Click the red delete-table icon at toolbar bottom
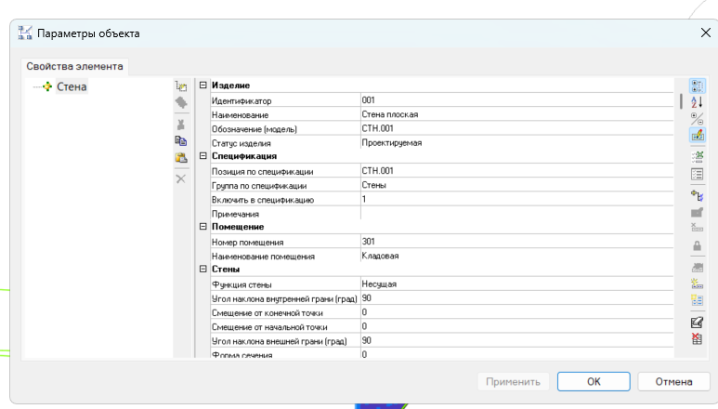 pyautogui.click(x=697, y=339)
